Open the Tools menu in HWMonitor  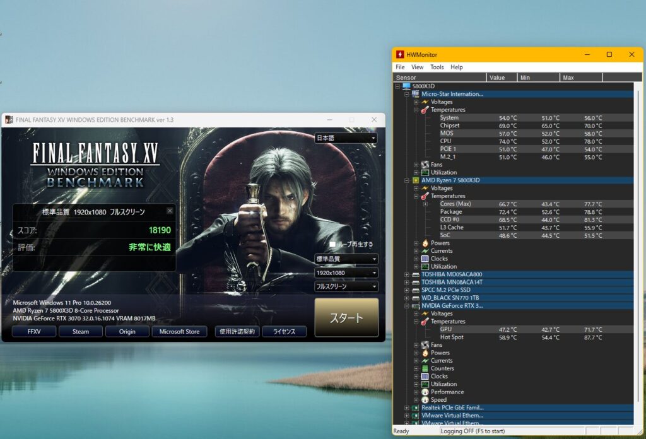tap(437, 67)
